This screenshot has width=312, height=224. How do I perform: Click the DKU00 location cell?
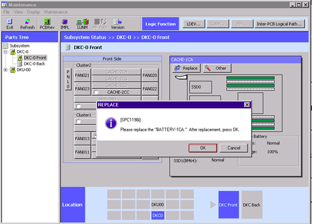coord(157,204)
